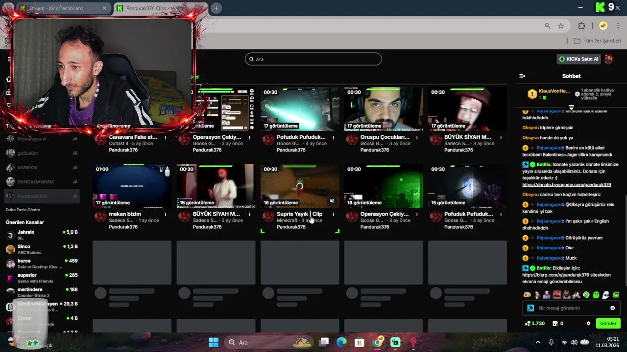Viewport: 627px width, 352px height.
Task: Expand list with Daha Fazla Göster
Action: tap(23, 210)
